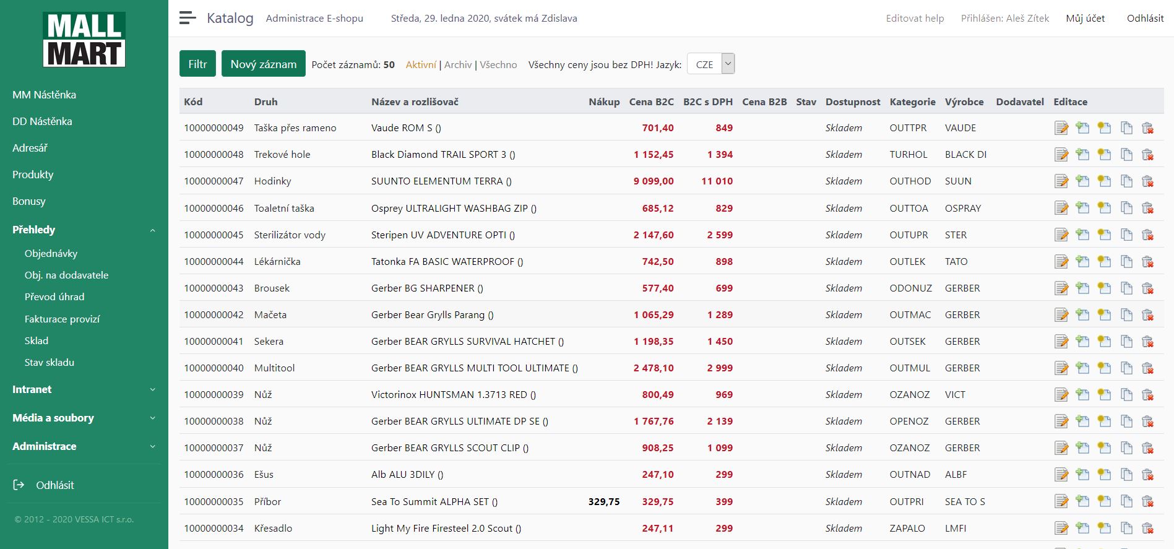Screen dimensions: 1174x549
Task: Open Převod úhrad submenu item
Action: point(54,296)
